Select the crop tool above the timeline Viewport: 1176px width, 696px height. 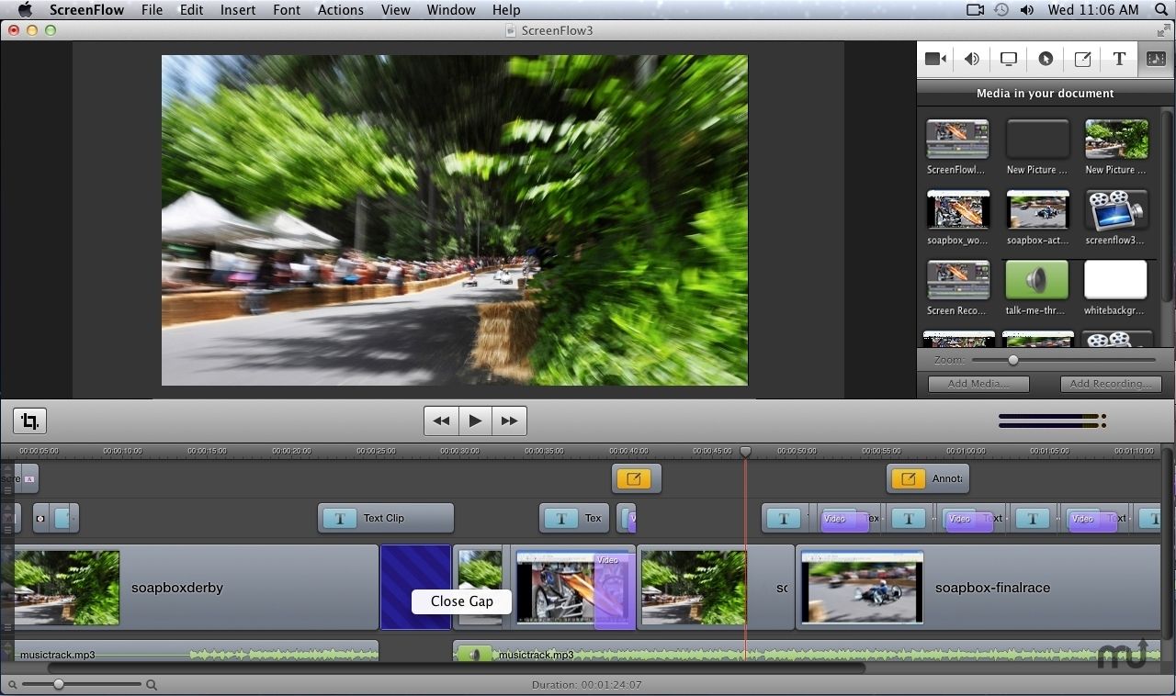[x=29, y=421]
